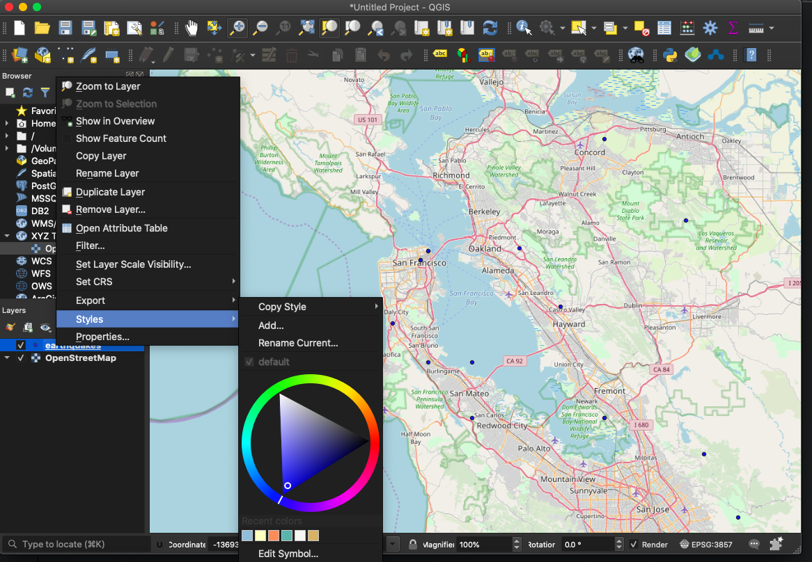Image resolution: width=812 pixels, height=562 pixels.
Task: Expand the Home folder in Browser
Action: [7, 123]
